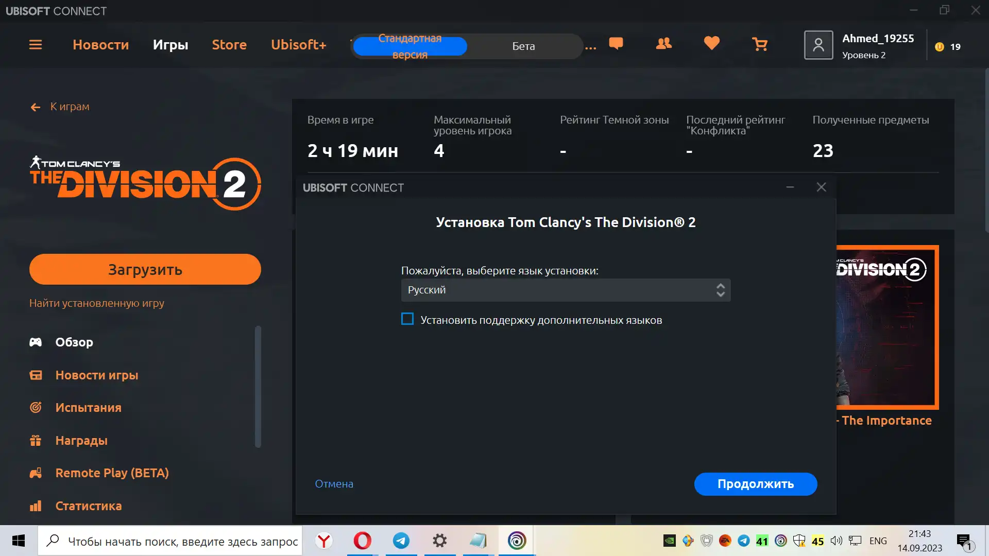The height and width of the screenshot is (556, 989).
Task: Expand the more options ellipsis in navbar
Action: 591,47
